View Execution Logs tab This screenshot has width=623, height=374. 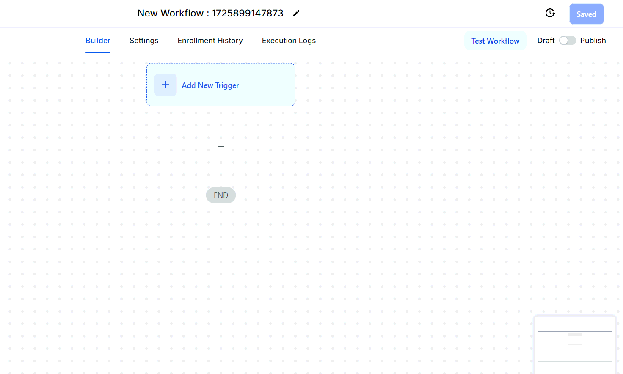pos(289,41)
